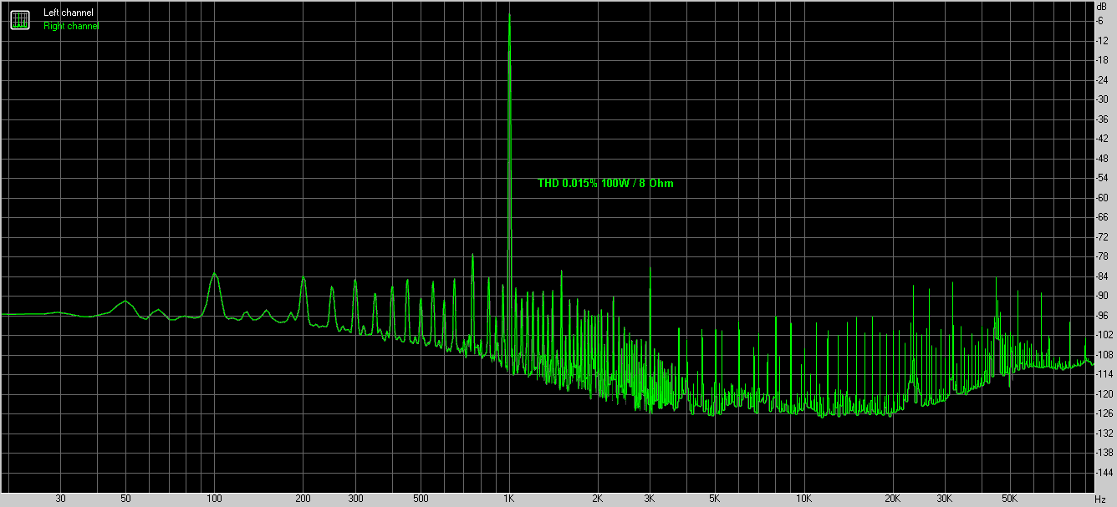Click the 100 Hz hum peak on the spectrum
This screenshot has height=507, width=1117.
214,274
